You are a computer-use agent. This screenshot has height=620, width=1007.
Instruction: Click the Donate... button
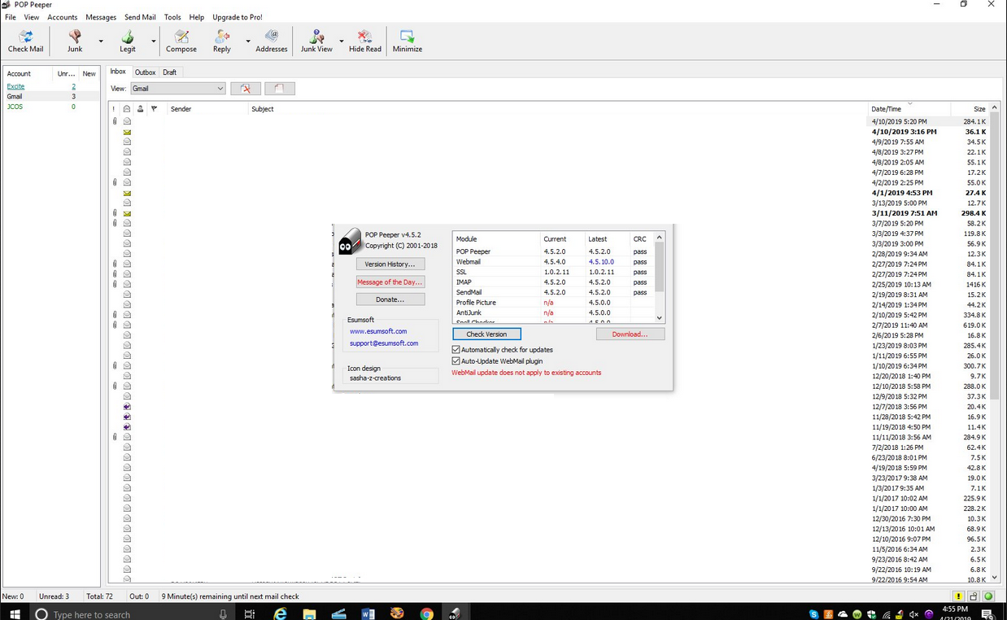click(x=390, y=299)
